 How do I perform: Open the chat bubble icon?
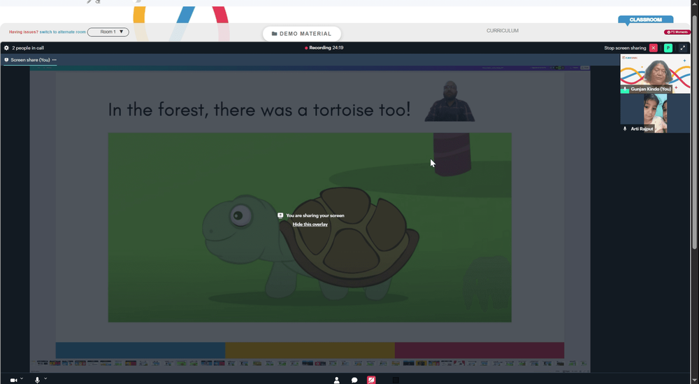pos(354,380)
